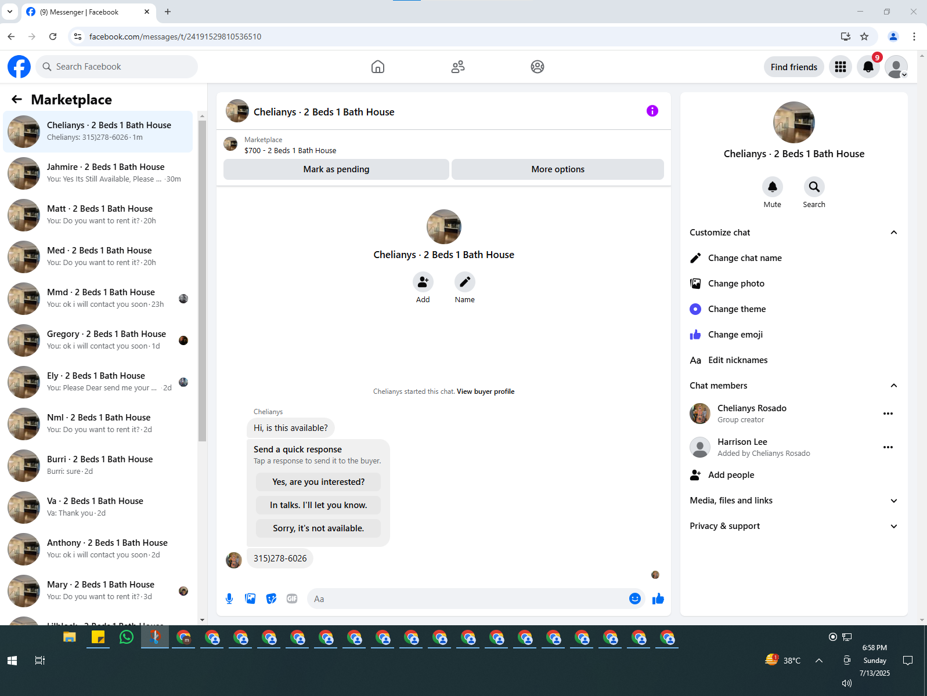Click Change chat name
The width and height of the screenshot is (927, 696).
[793, 258]
